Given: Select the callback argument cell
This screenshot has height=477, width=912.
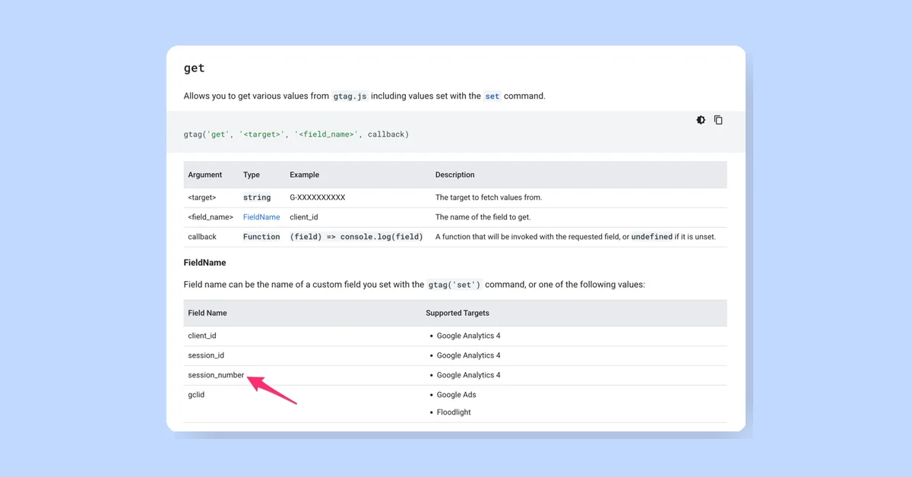Looking at the screenshot, I should 202,237.
